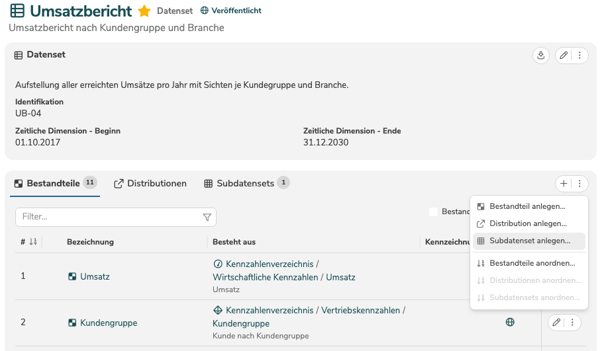
Task: Choose 'Bestandteile anordnen...' menu entry
Action: pyautogui.click(x=532, y=263)
